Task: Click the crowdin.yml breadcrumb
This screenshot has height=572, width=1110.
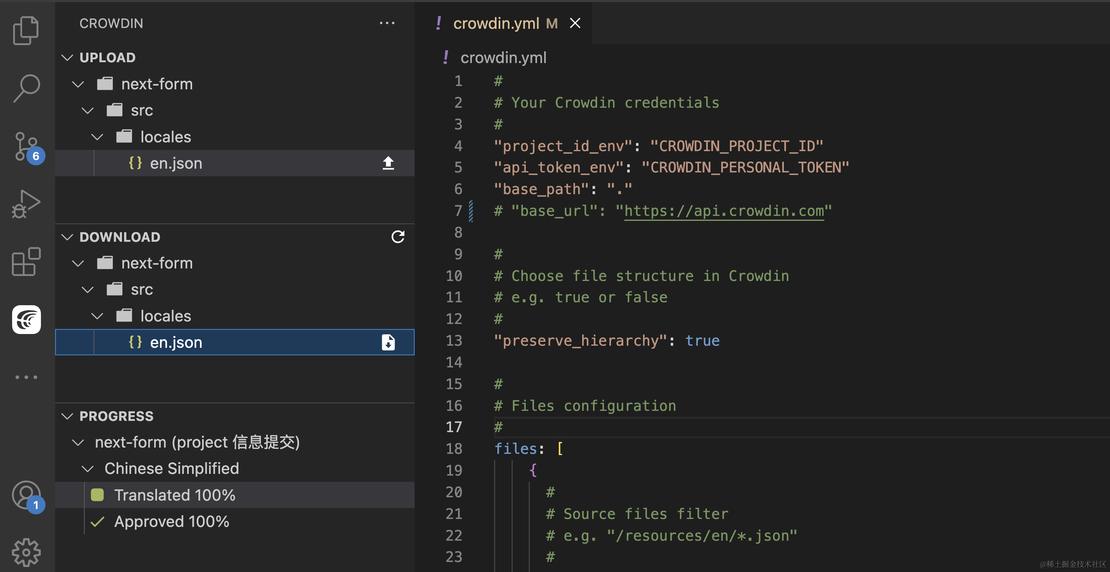Action: pos(503,58)
